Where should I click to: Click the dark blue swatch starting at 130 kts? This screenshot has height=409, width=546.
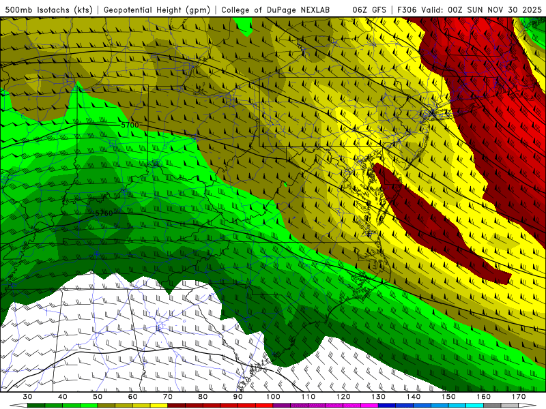click(387, 405)
